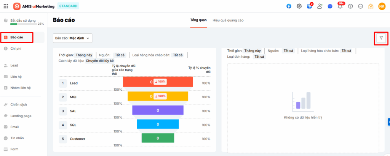Click the Facebook icon in the header
The height and width of the screenshot is (156, 390).
coord(289,6)
